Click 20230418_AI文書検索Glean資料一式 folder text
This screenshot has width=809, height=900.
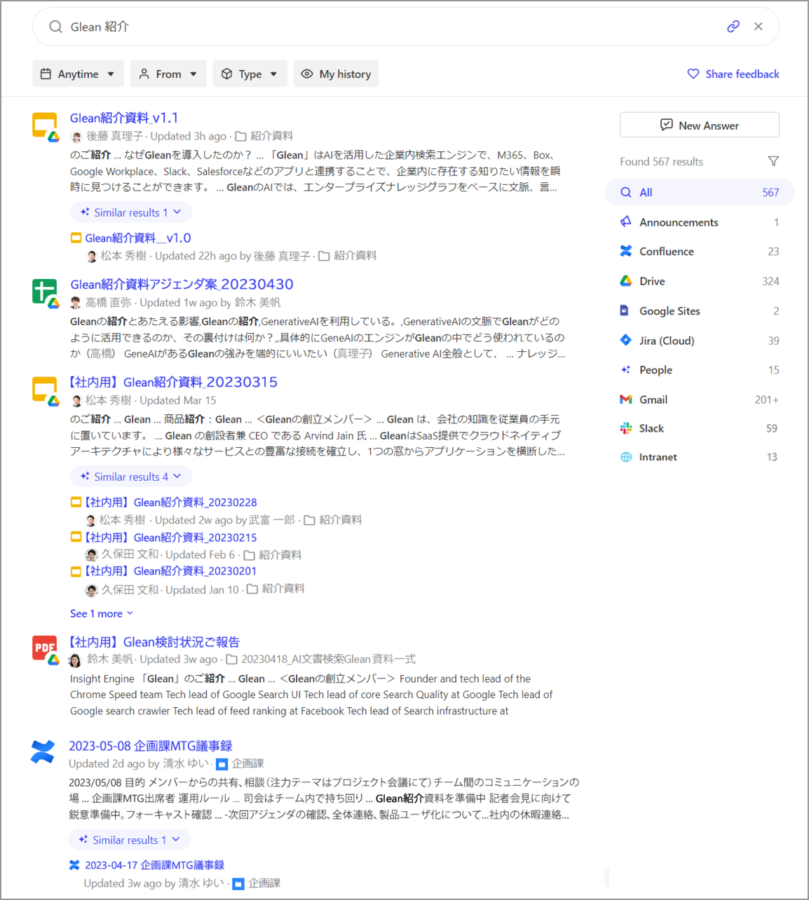coord(329,660)
